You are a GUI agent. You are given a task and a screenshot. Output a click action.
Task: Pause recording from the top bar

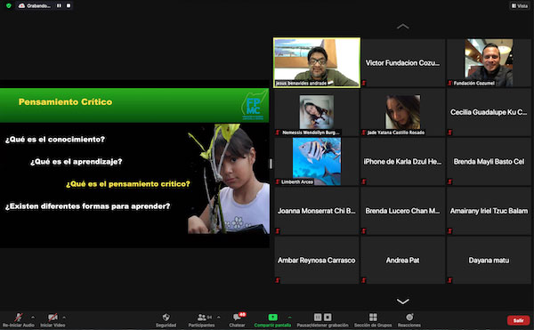point(59,6)
